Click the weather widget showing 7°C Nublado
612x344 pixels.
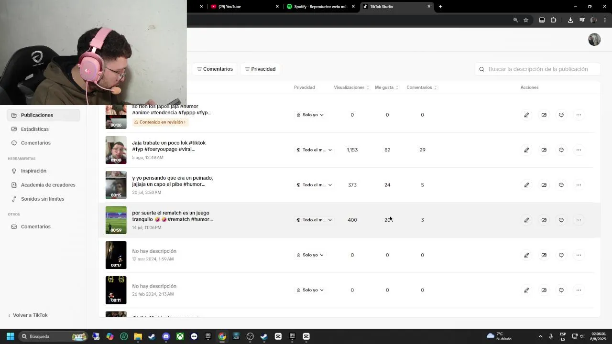point(499,336)
